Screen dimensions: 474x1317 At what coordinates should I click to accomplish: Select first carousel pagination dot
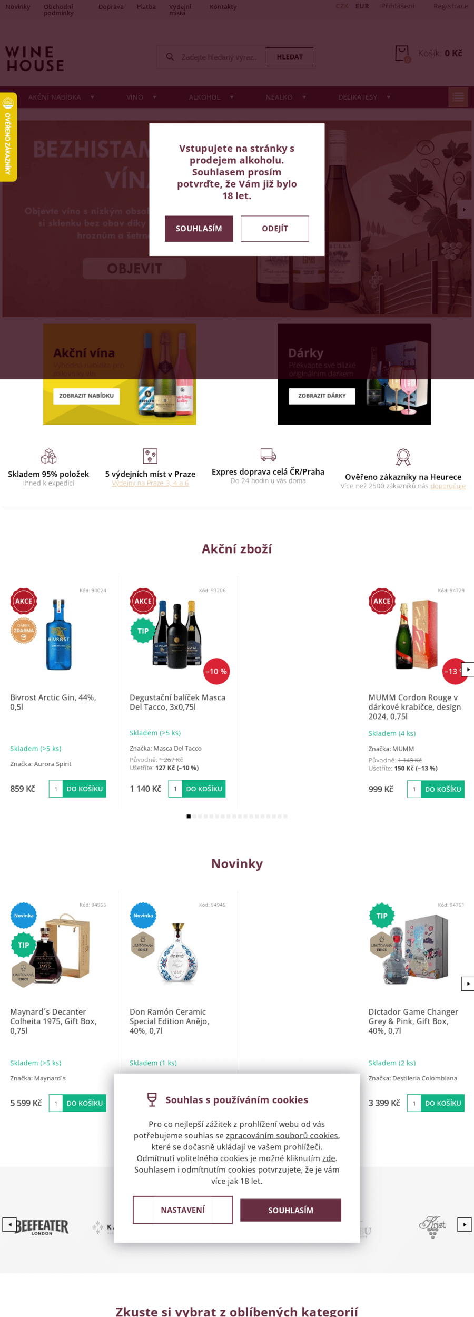tap(189, 817)
